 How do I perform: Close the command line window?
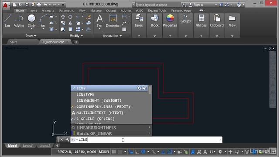[61, 140]
